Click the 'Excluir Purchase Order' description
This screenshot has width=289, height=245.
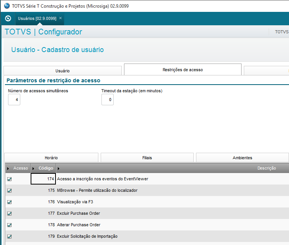pyautogui.click(x=78, y=213)
